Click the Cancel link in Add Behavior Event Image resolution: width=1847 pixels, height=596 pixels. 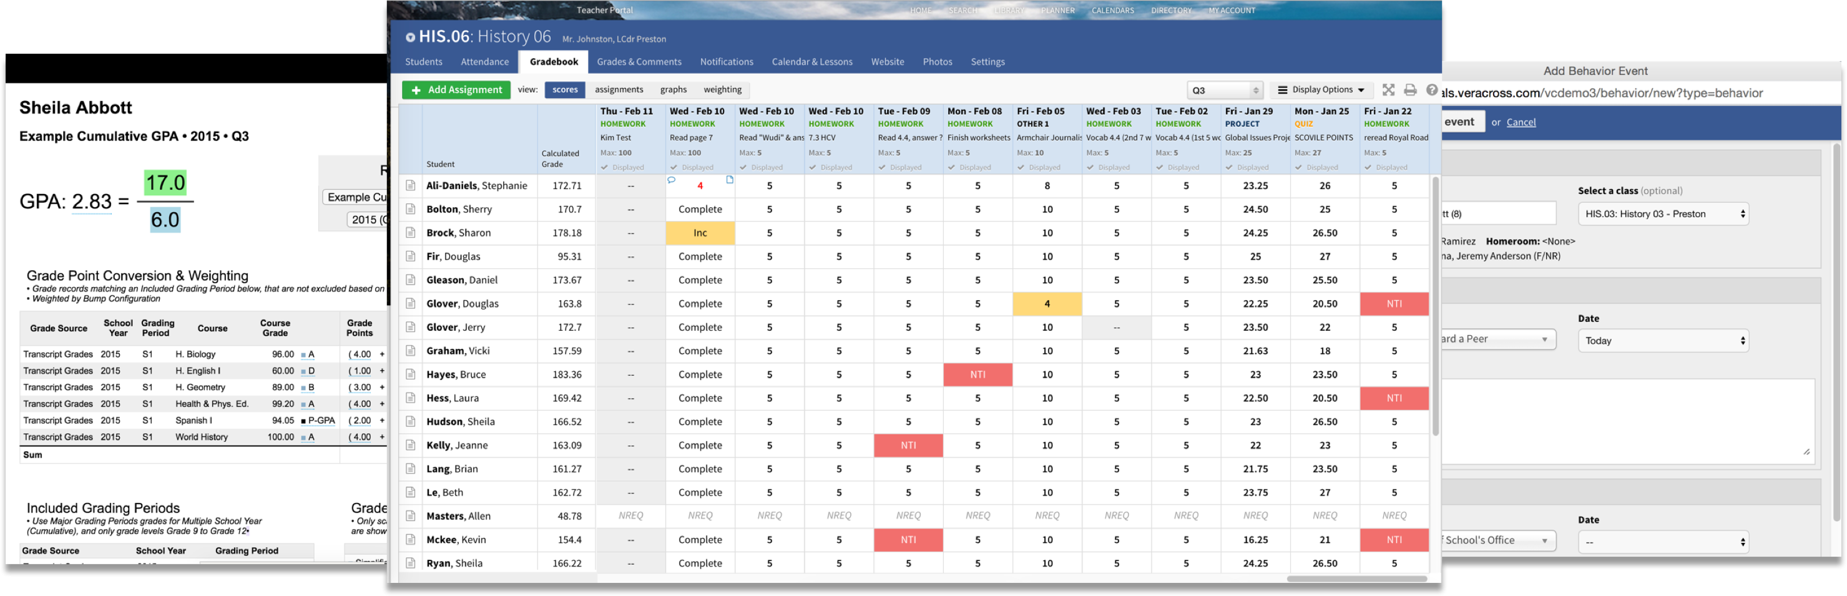pyautogui.click(x=1521, y=123)
